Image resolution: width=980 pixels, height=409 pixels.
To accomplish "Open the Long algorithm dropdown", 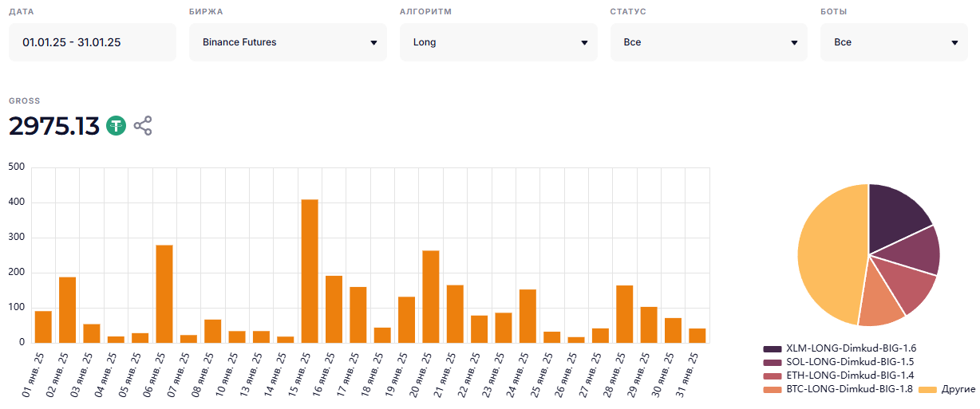I will tap(498, 42).
